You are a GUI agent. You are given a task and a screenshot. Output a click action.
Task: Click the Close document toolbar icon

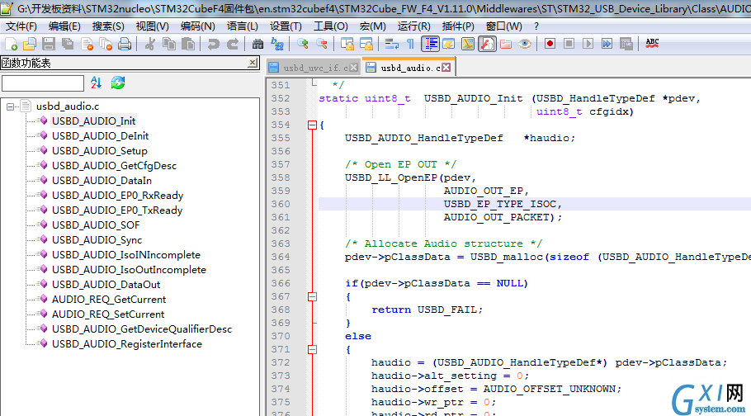tap(87, 44)
